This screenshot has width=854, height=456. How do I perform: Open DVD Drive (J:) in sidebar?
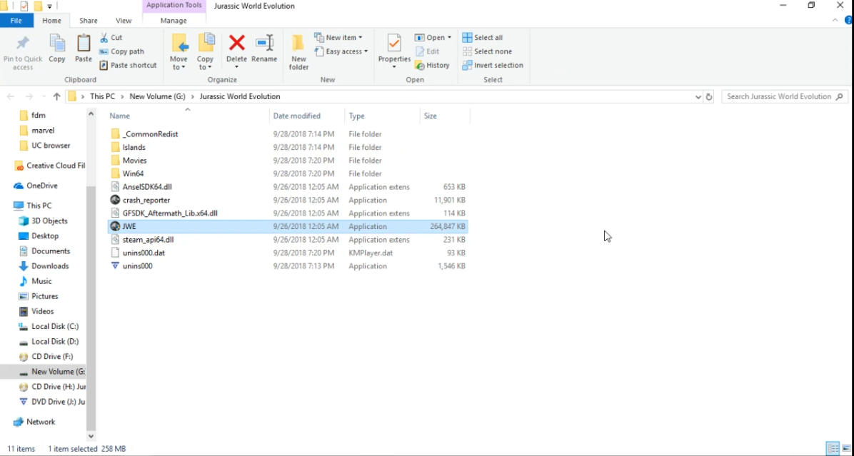[x=58, y=402]
